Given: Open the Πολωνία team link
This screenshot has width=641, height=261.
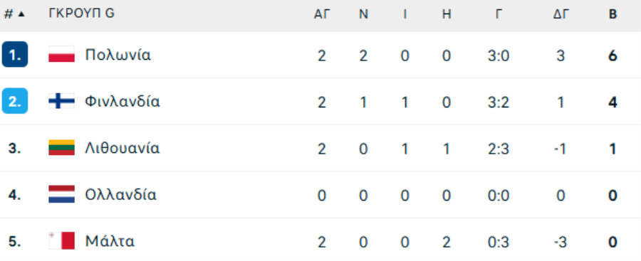Looking at the screenshot, I should [118, 55].
